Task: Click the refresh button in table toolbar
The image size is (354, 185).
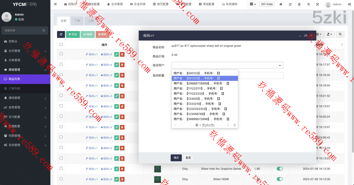Action: pos(61,34)
